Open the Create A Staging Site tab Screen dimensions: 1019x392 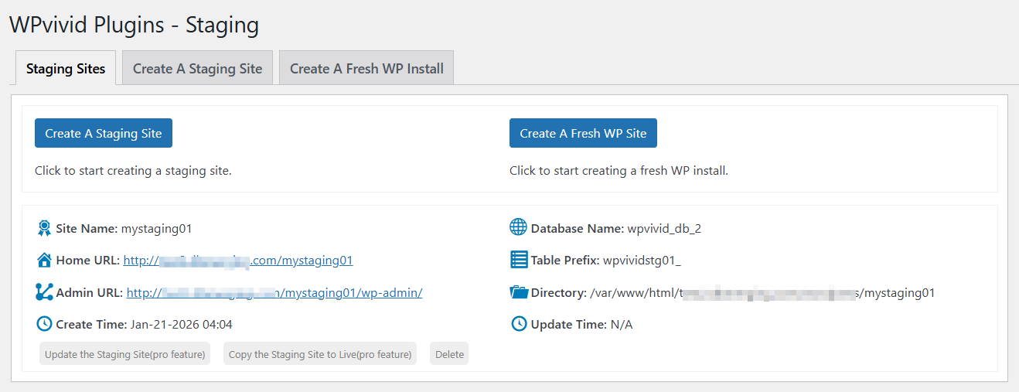click(x=197, y=69)
